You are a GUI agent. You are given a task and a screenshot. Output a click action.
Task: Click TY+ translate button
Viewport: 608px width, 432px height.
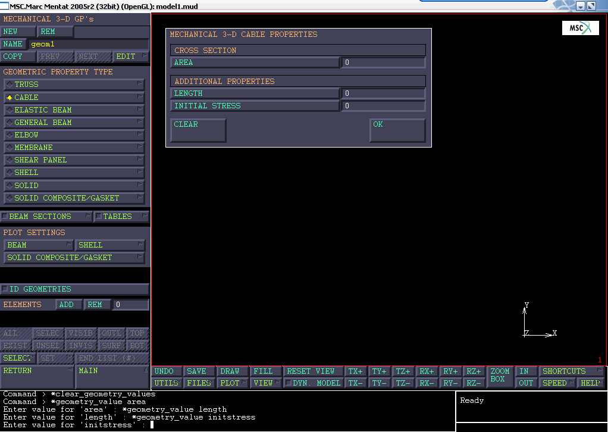[x=380, y=371]
